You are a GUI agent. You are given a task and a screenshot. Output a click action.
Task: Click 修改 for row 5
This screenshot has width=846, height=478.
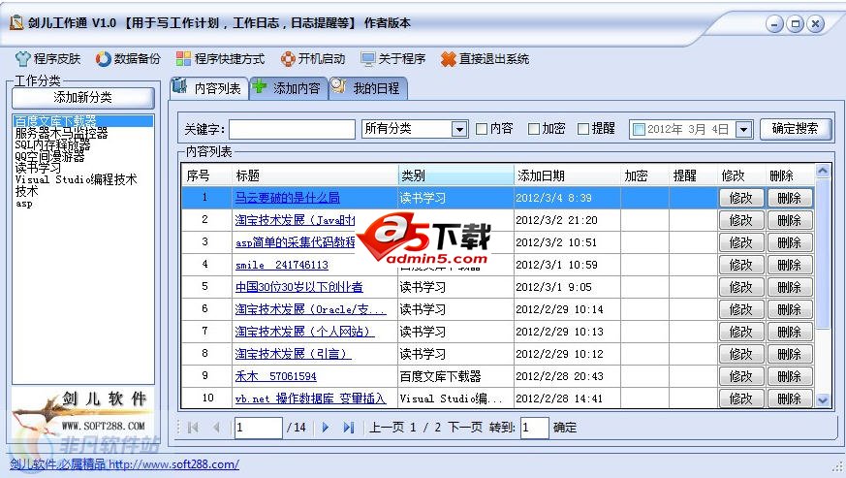click(741, 287)
